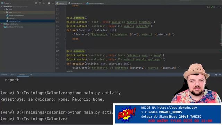Hide the Project panel with minus icon
This screenshot has height=125, width=222.
[53, 3]
